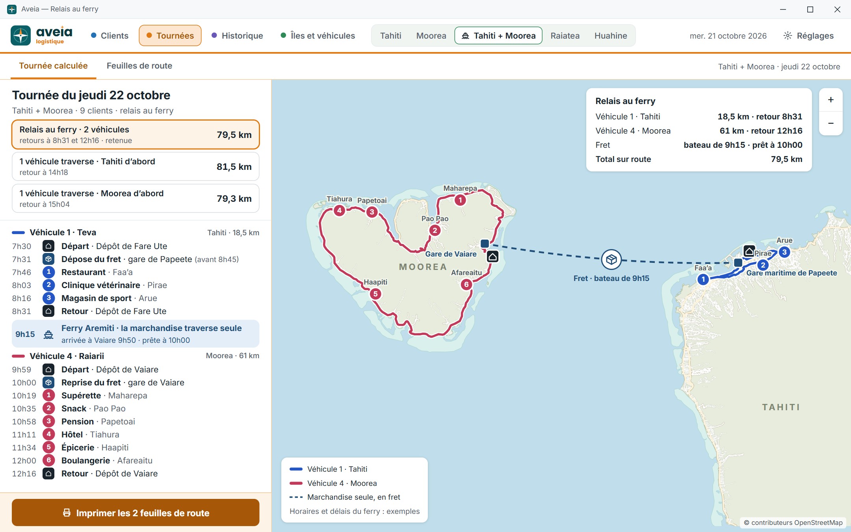The height and width of the screenshot is (532, 851).
Task: Click the Clinique vétérinaire · Pirae stop
Action: (136, 285)
